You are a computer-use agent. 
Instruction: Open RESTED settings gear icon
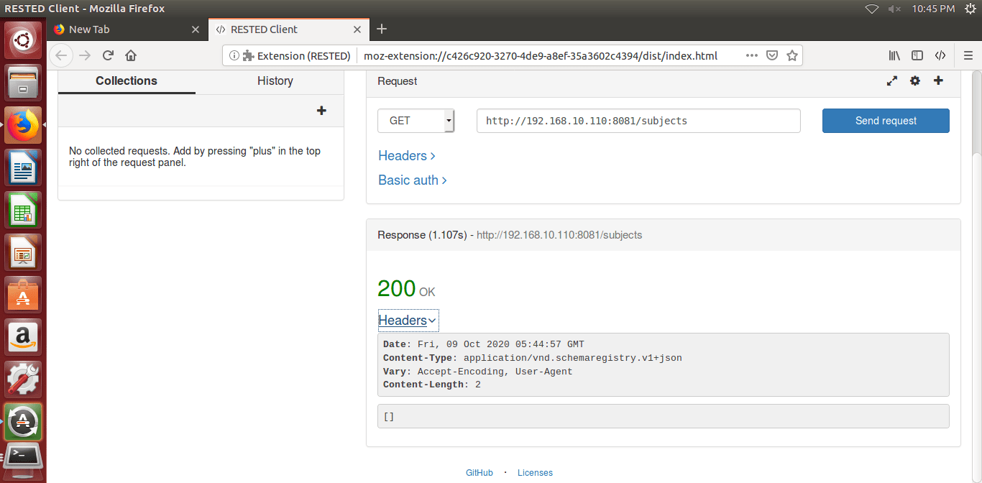click(x=915, y=81)
